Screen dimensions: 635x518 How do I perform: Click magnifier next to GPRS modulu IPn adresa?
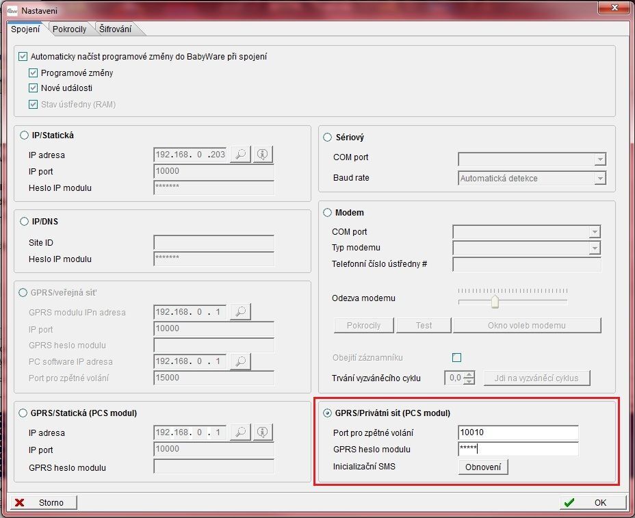[240, 312]
